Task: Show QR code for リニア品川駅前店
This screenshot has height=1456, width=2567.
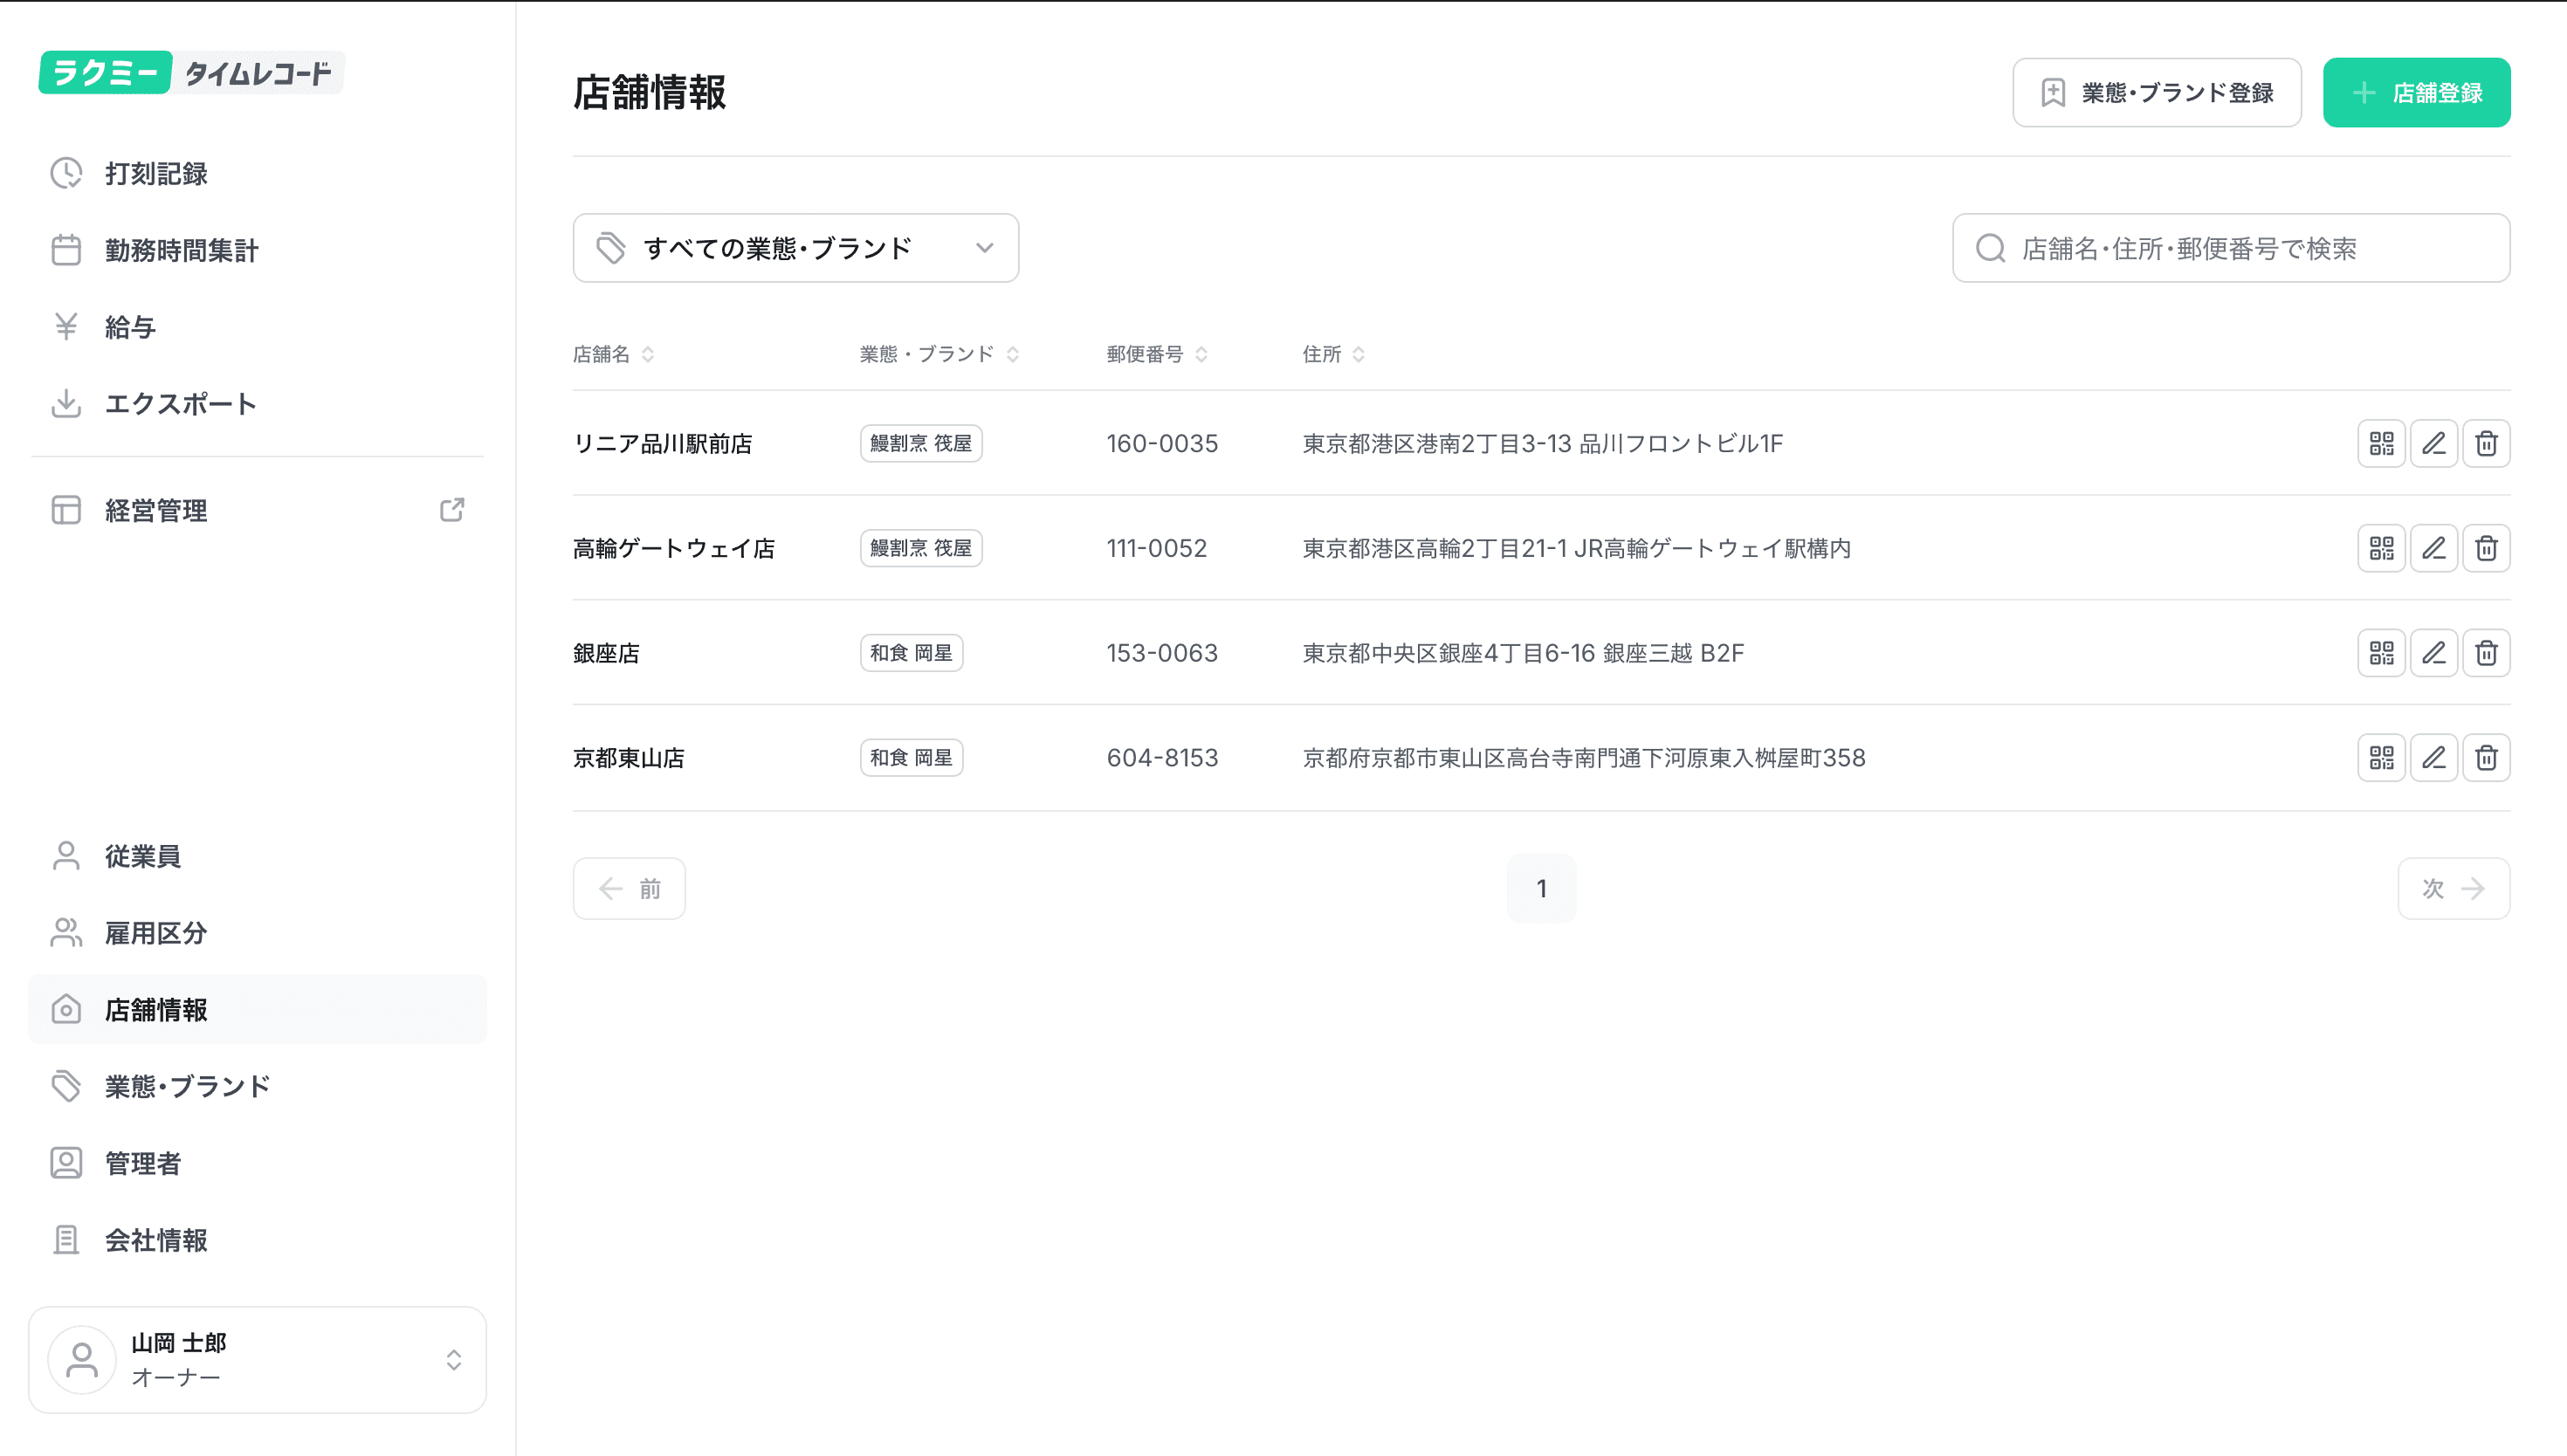Action: coord(2381,443)
